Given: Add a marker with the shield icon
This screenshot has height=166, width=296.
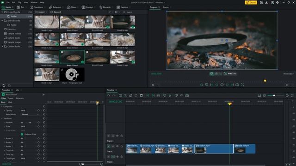Looking at the screenshot, I should [x=165, y=95].
